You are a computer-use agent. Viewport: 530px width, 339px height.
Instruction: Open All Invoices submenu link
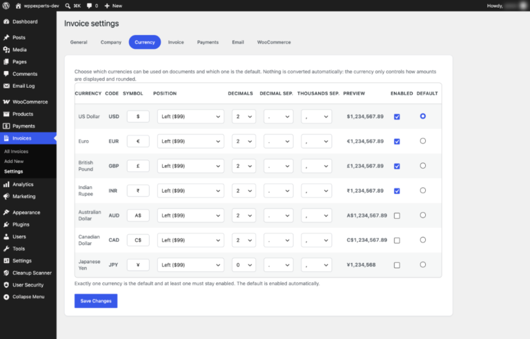click(x=17, y=152)
